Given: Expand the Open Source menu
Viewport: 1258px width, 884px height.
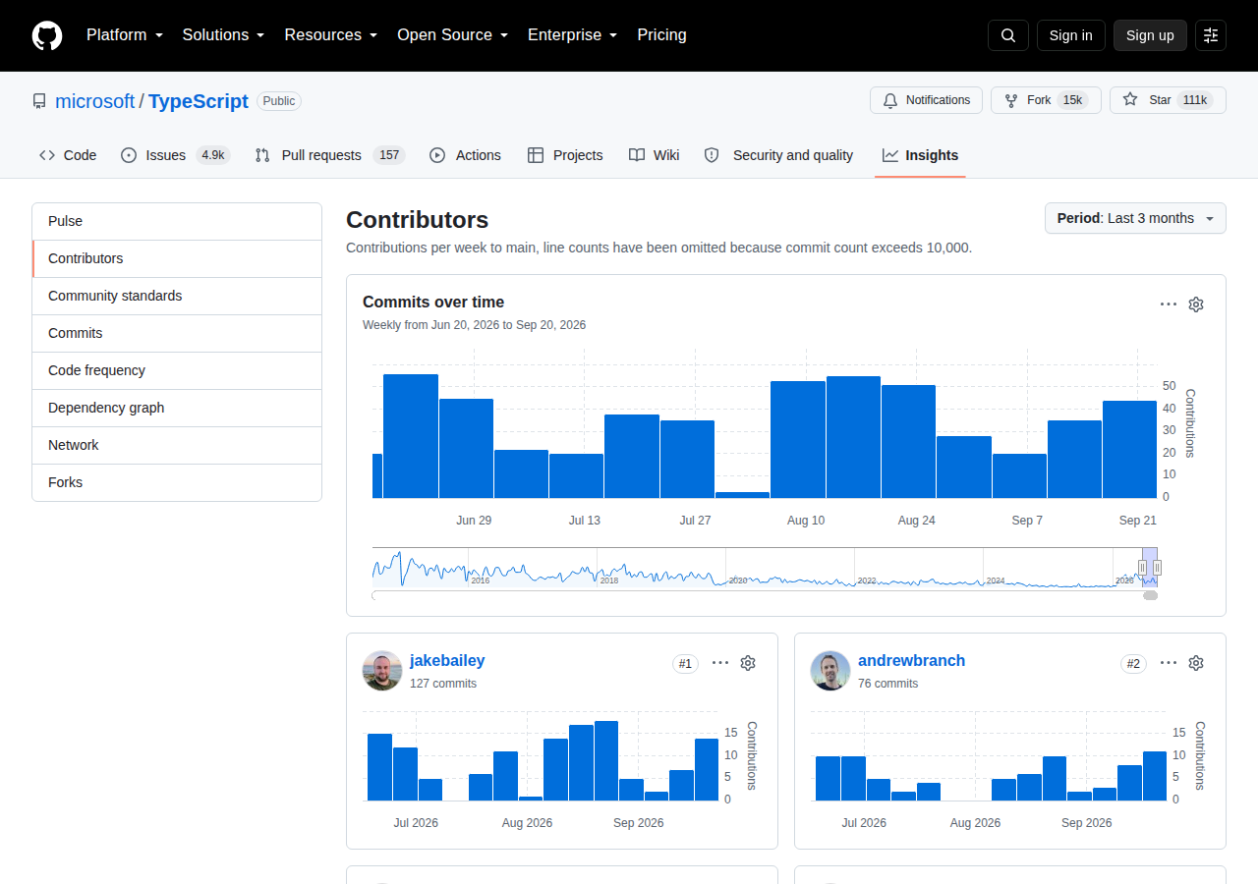Looking at the screenshot, I should click(x=452, y=35).
